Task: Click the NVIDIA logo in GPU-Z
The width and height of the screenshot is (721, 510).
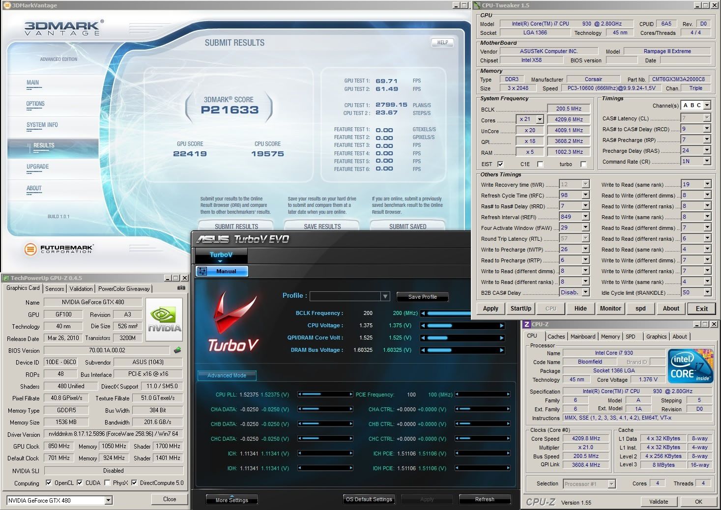Action: point(164,319)
